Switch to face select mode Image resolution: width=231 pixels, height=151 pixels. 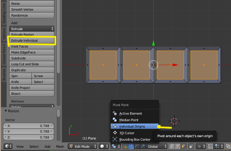(183, 146)
